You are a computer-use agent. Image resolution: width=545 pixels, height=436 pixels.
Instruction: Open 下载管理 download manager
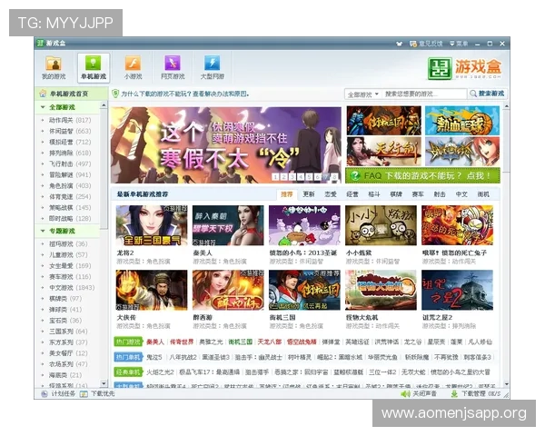click(475, 393)
